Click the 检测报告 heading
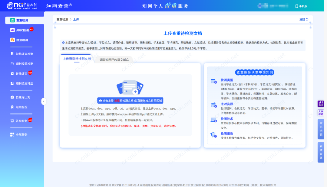Viewport: 327px width, 187px height. click(x=227, y=134)
